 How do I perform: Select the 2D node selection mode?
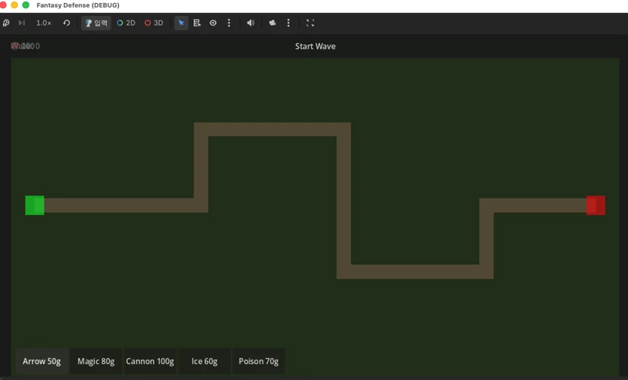tap(126, 23)
